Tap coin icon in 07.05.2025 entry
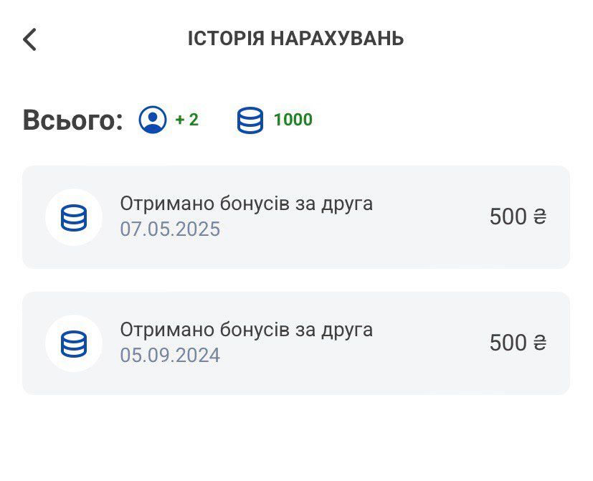593x481 pixels. 74,217
